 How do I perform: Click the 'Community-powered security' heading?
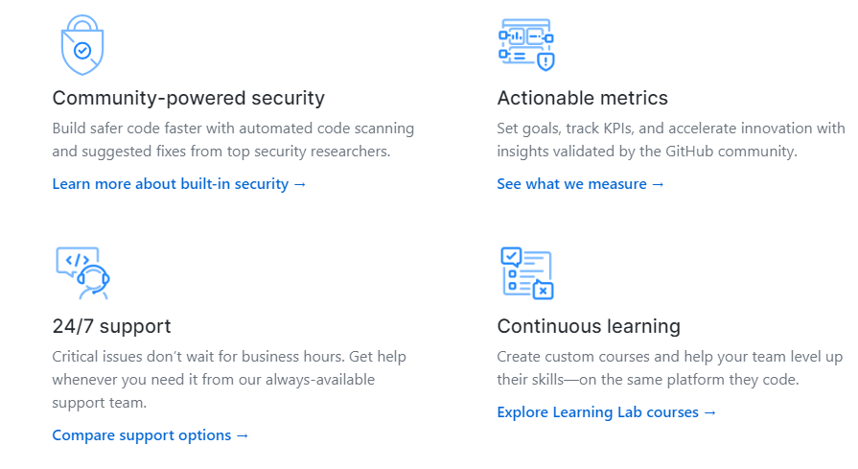point(188,98)
